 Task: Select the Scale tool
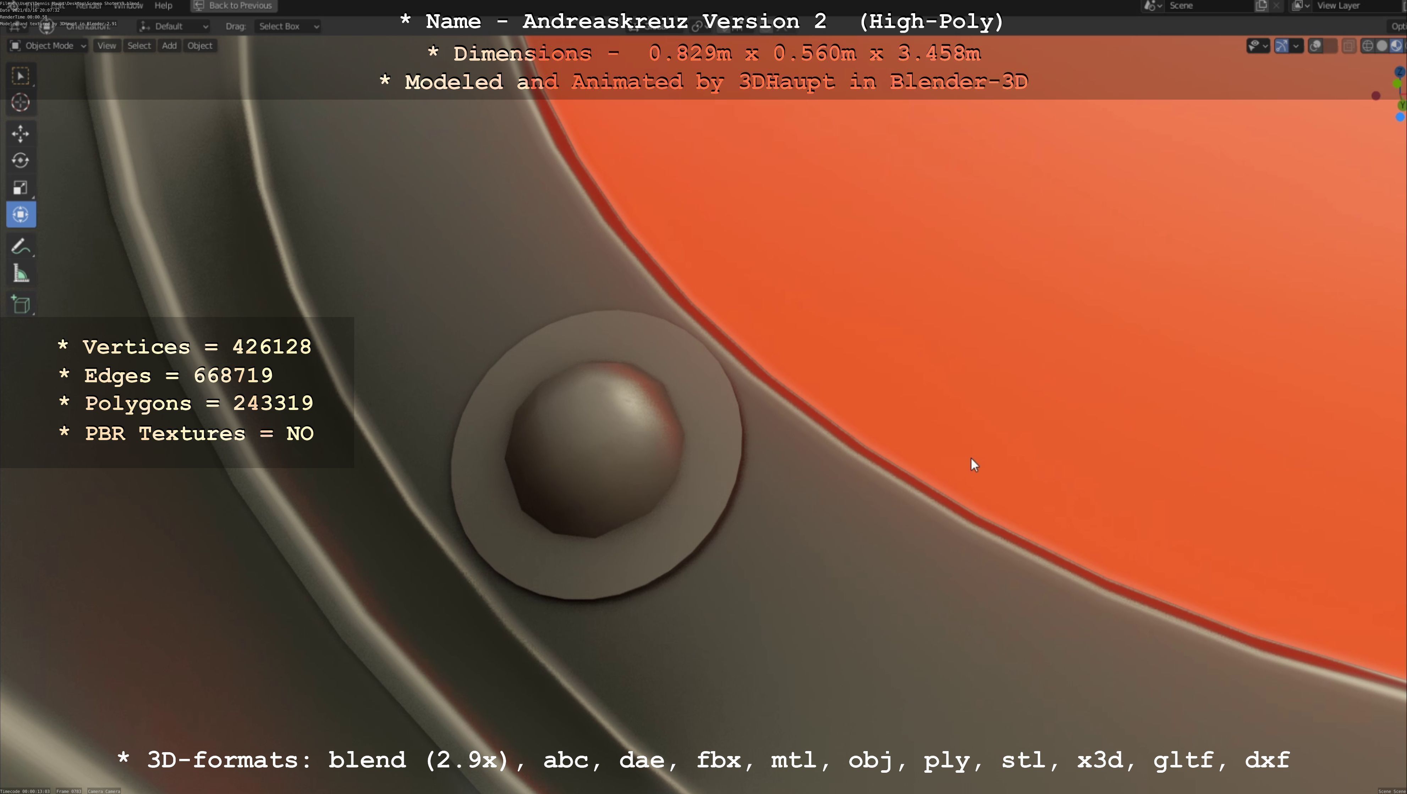[x=21, y=188]
